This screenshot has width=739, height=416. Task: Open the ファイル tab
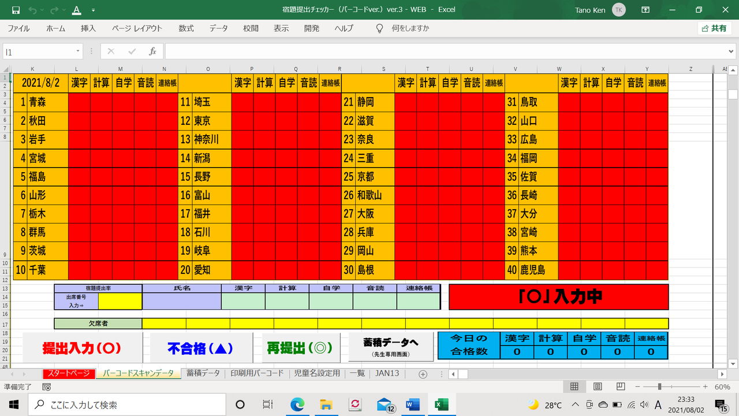(18, 28)
